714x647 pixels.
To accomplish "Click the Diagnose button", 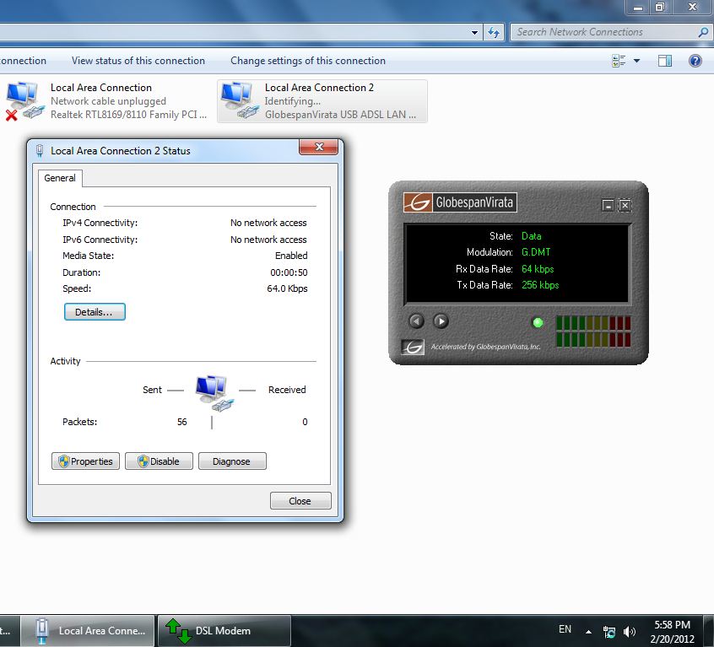I will coord(232,461).
